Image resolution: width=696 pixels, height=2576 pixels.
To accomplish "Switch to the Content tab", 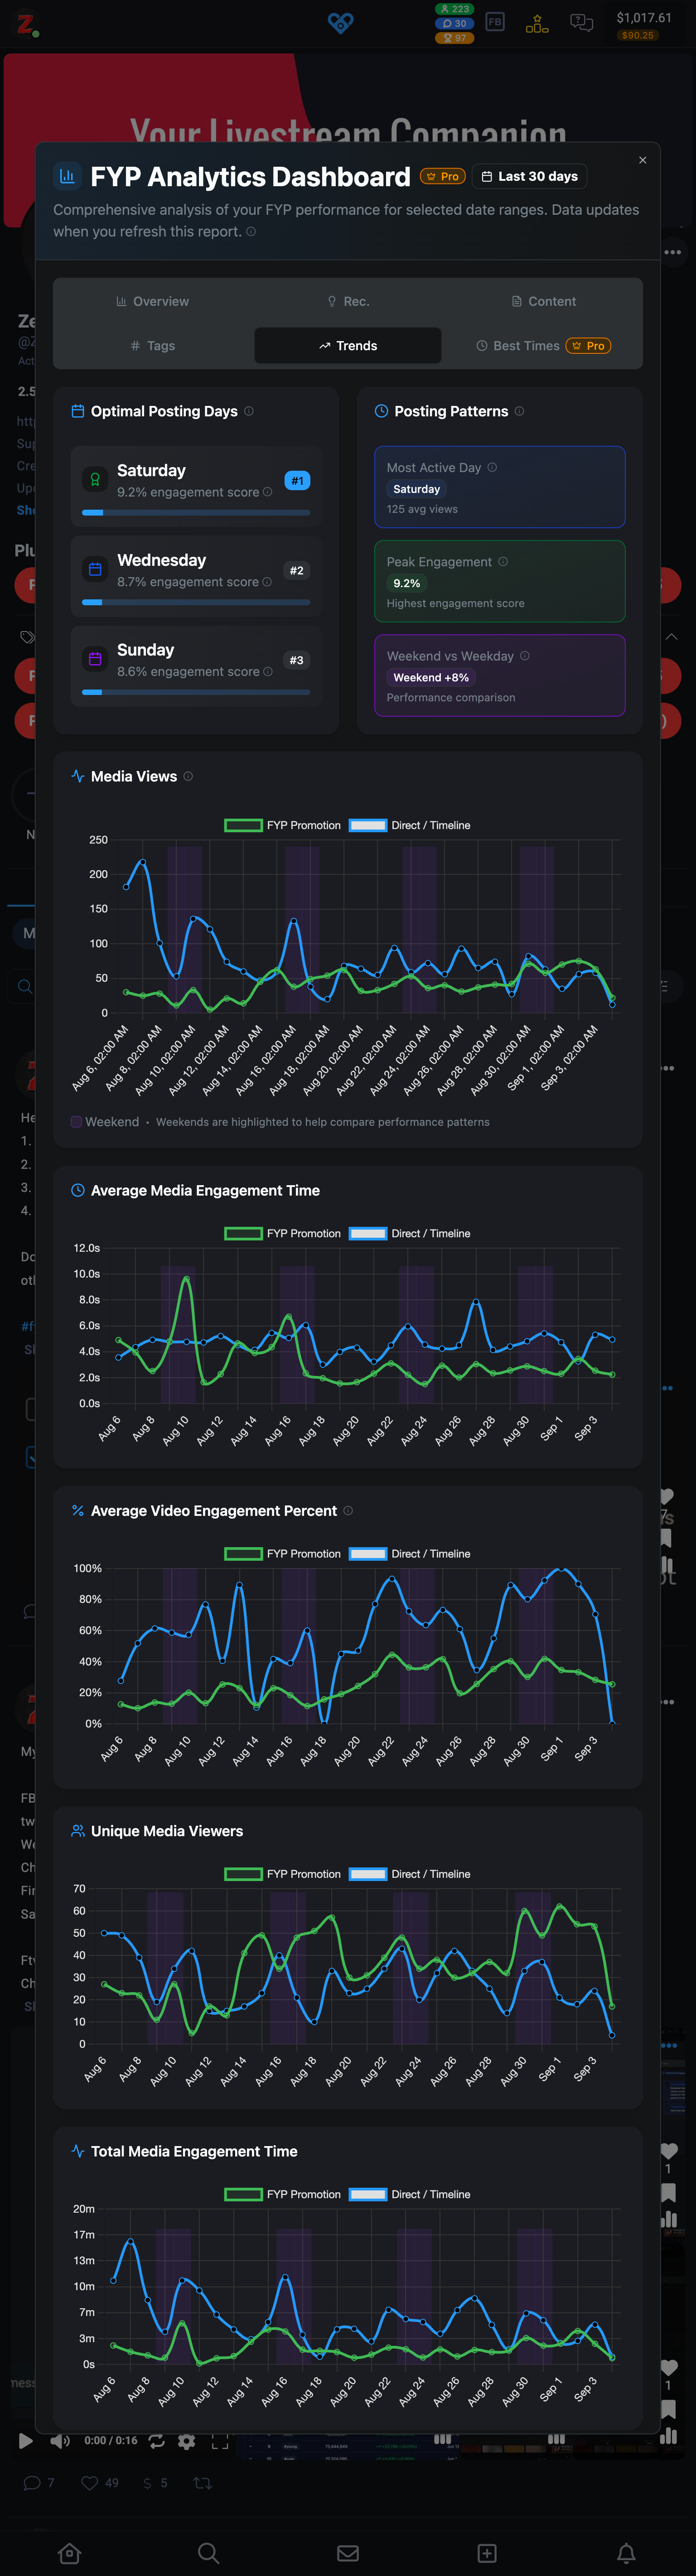I will click(544, 301).
